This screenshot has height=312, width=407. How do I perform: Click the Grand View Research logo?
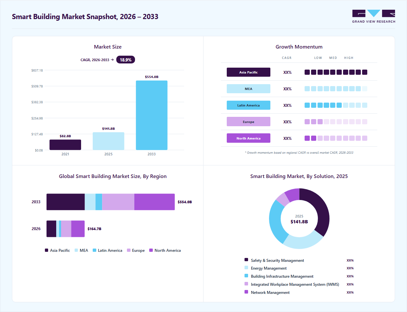click(x=374, y=17)
